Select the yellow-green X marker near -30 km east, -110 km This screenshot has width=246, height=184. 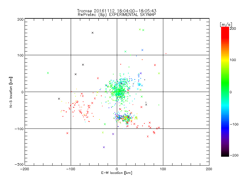click(x=103, y=132)
